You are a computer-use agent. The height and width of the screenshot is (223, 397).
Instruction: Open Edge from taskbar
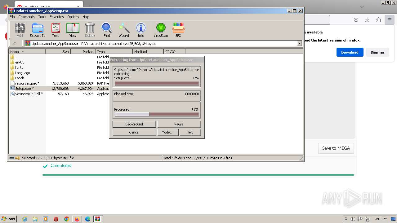88,219
